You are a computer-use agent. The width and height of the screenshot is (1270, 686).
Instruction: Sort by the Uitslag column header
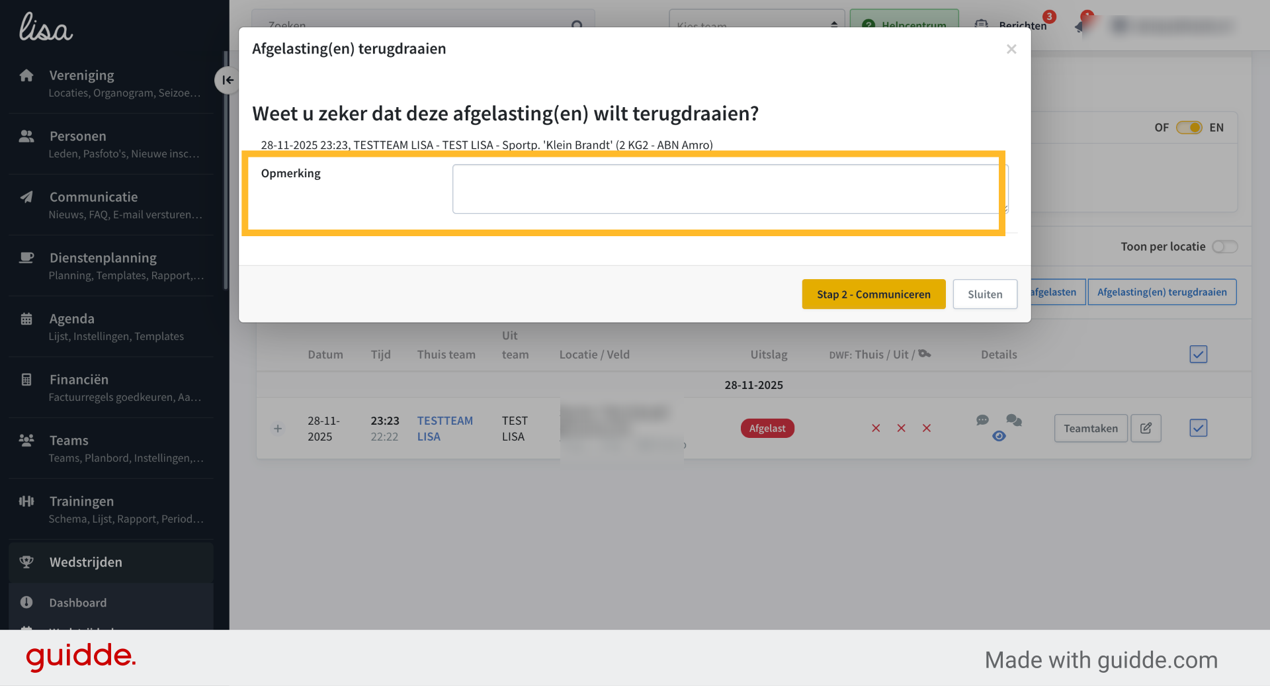769,355
